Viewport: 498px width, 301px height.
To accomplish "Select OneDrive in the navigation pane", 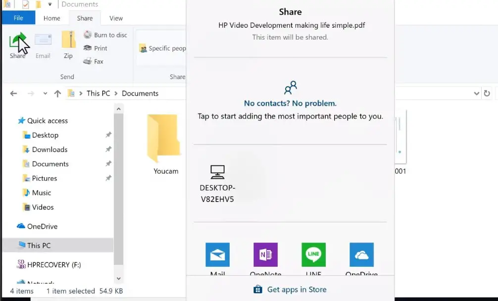I will [x=37, y=226].
